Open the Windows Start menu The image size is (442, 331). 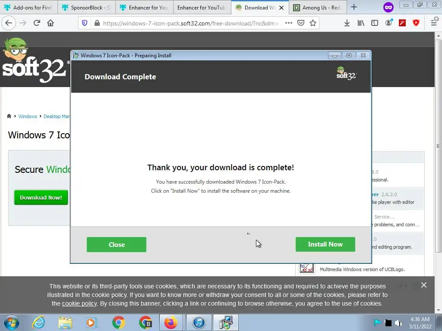(11, 322)
